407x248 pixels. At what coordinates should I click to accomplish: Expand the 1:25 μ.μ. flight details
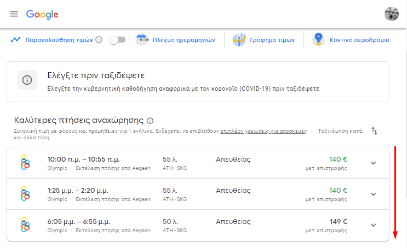tap(374, 194)
